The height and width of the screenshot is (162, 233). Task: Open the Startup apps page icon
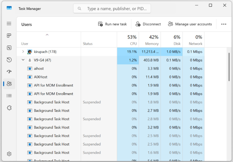click(9, 72)
